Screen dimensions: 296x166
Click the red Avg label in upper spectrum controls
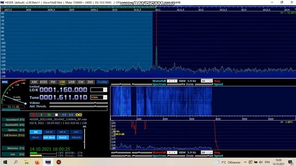(x=217, y=81)
